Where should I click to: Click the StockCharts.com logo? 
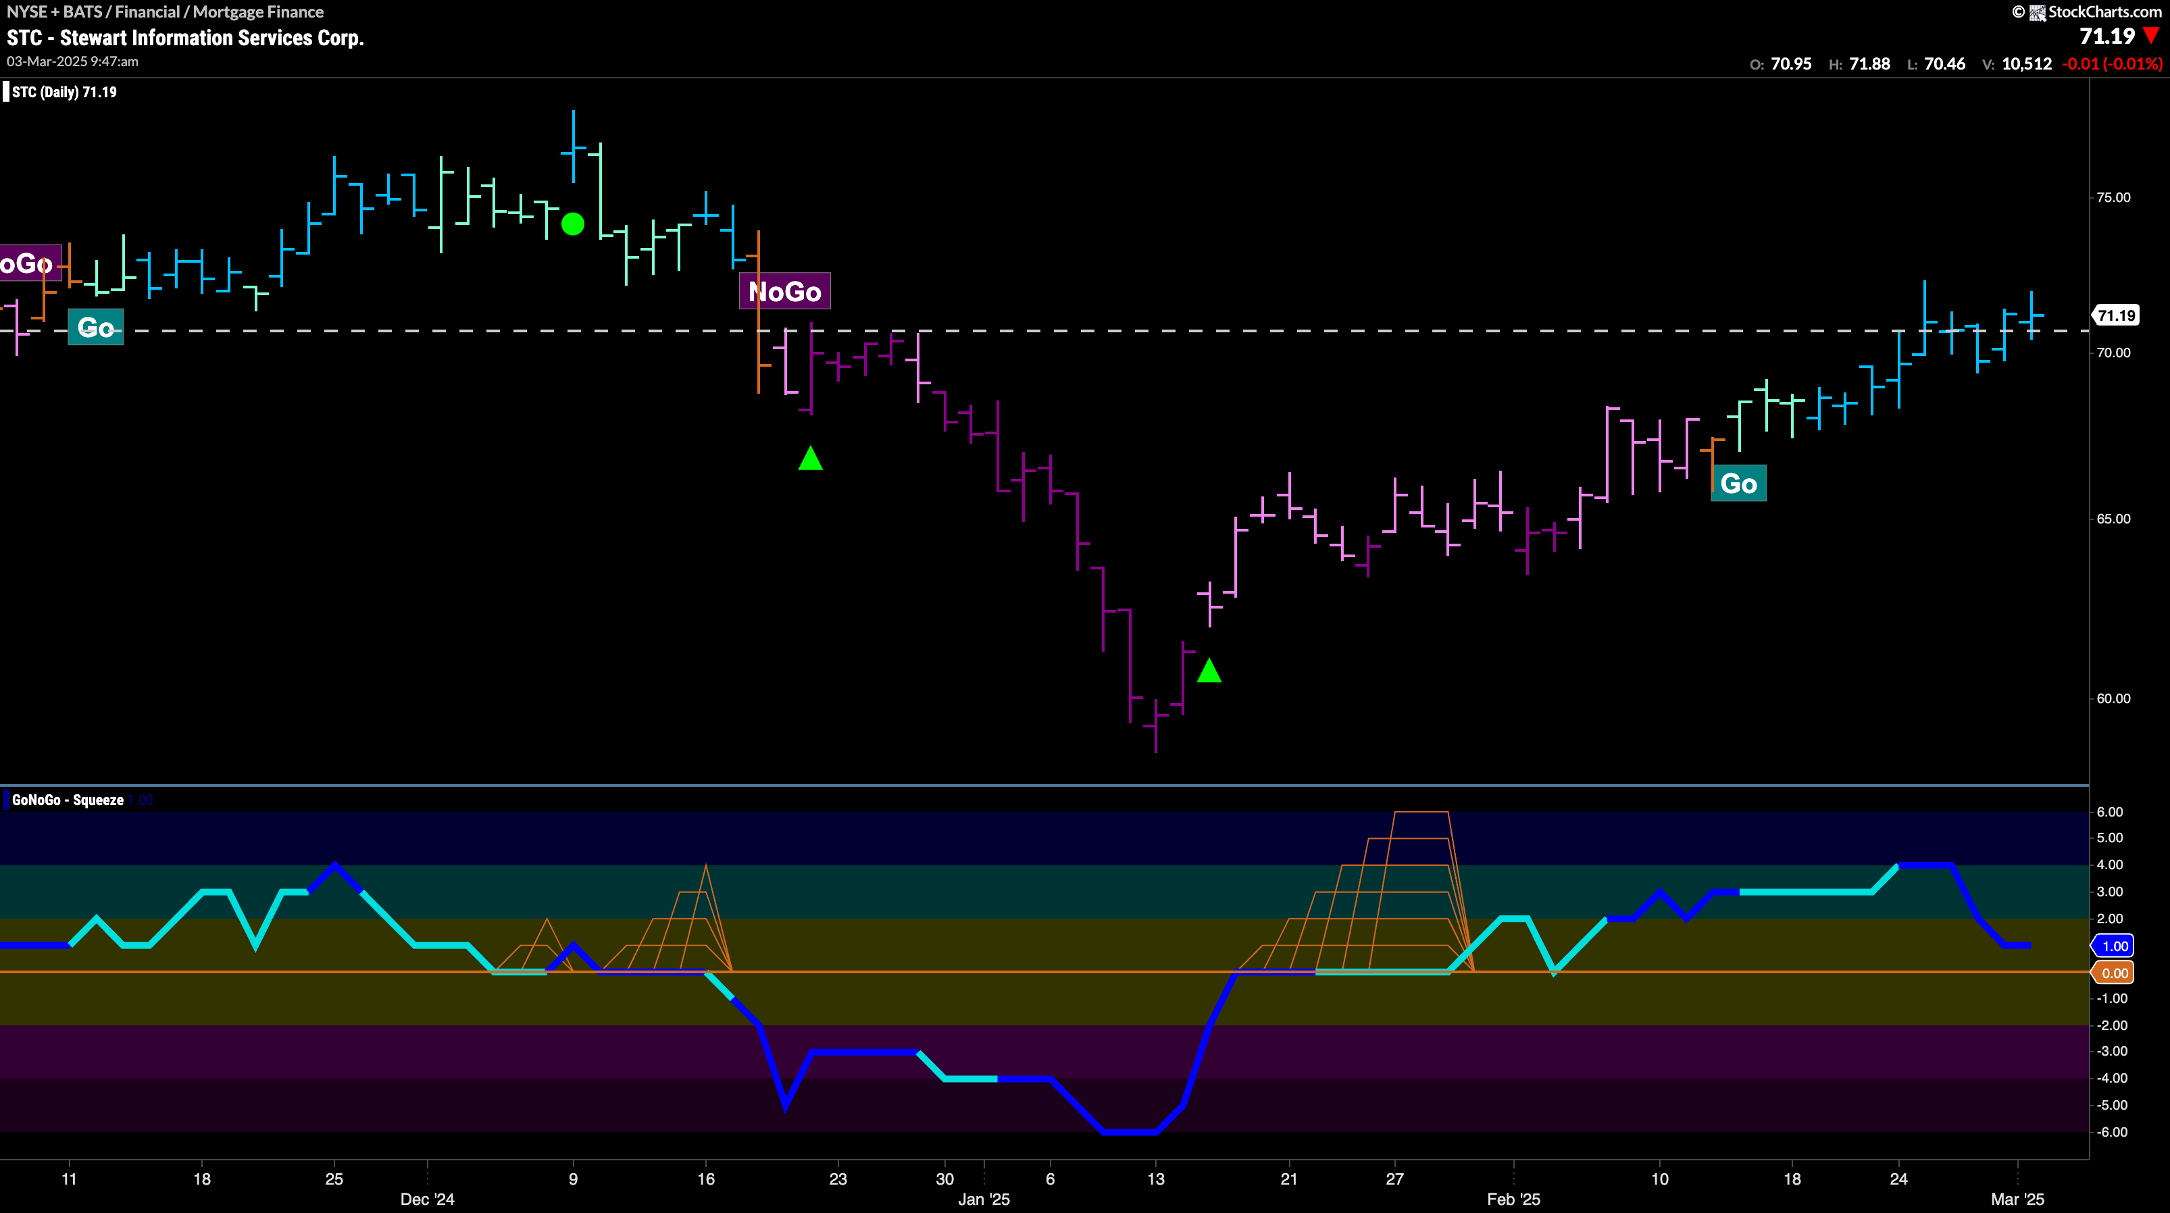tap(2088, 11)
